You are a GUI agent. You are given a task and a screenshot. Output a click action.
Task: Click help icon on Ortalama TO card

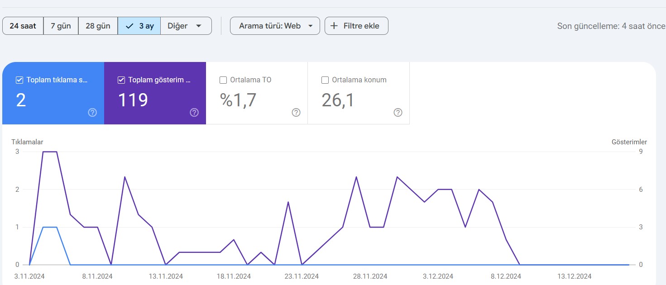(296, 113)
